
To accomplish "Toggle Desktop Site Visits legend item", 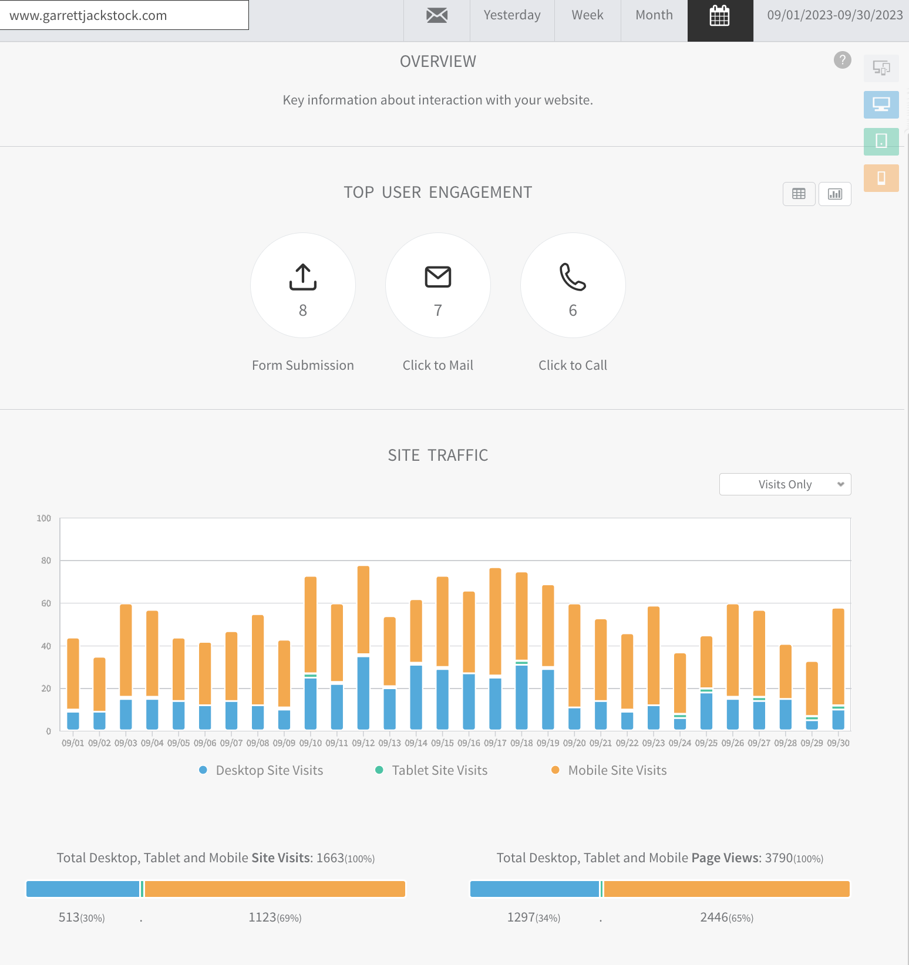I will click(261, 770).
